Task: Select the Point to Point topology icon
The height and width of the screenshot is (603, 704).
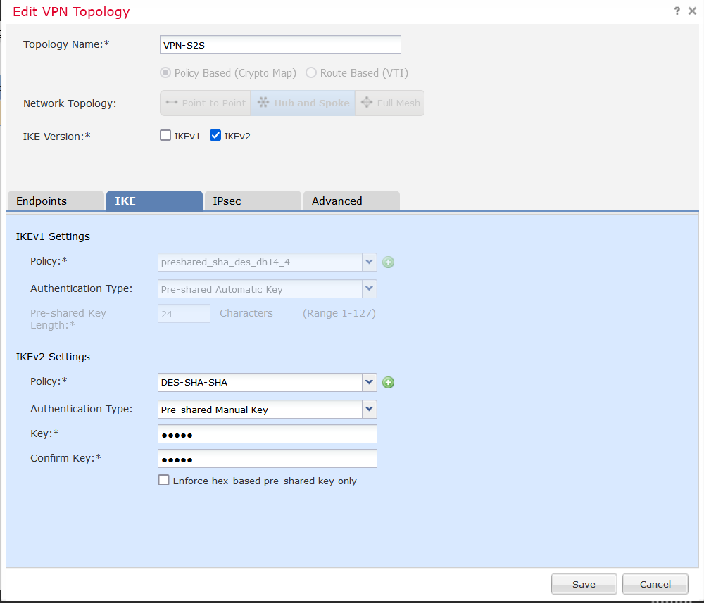Action: point(172,103)
